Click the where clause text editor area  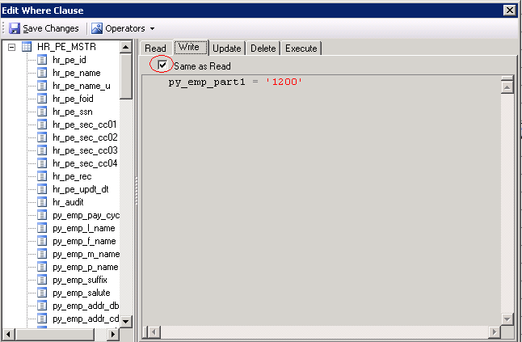click(323, 202)
